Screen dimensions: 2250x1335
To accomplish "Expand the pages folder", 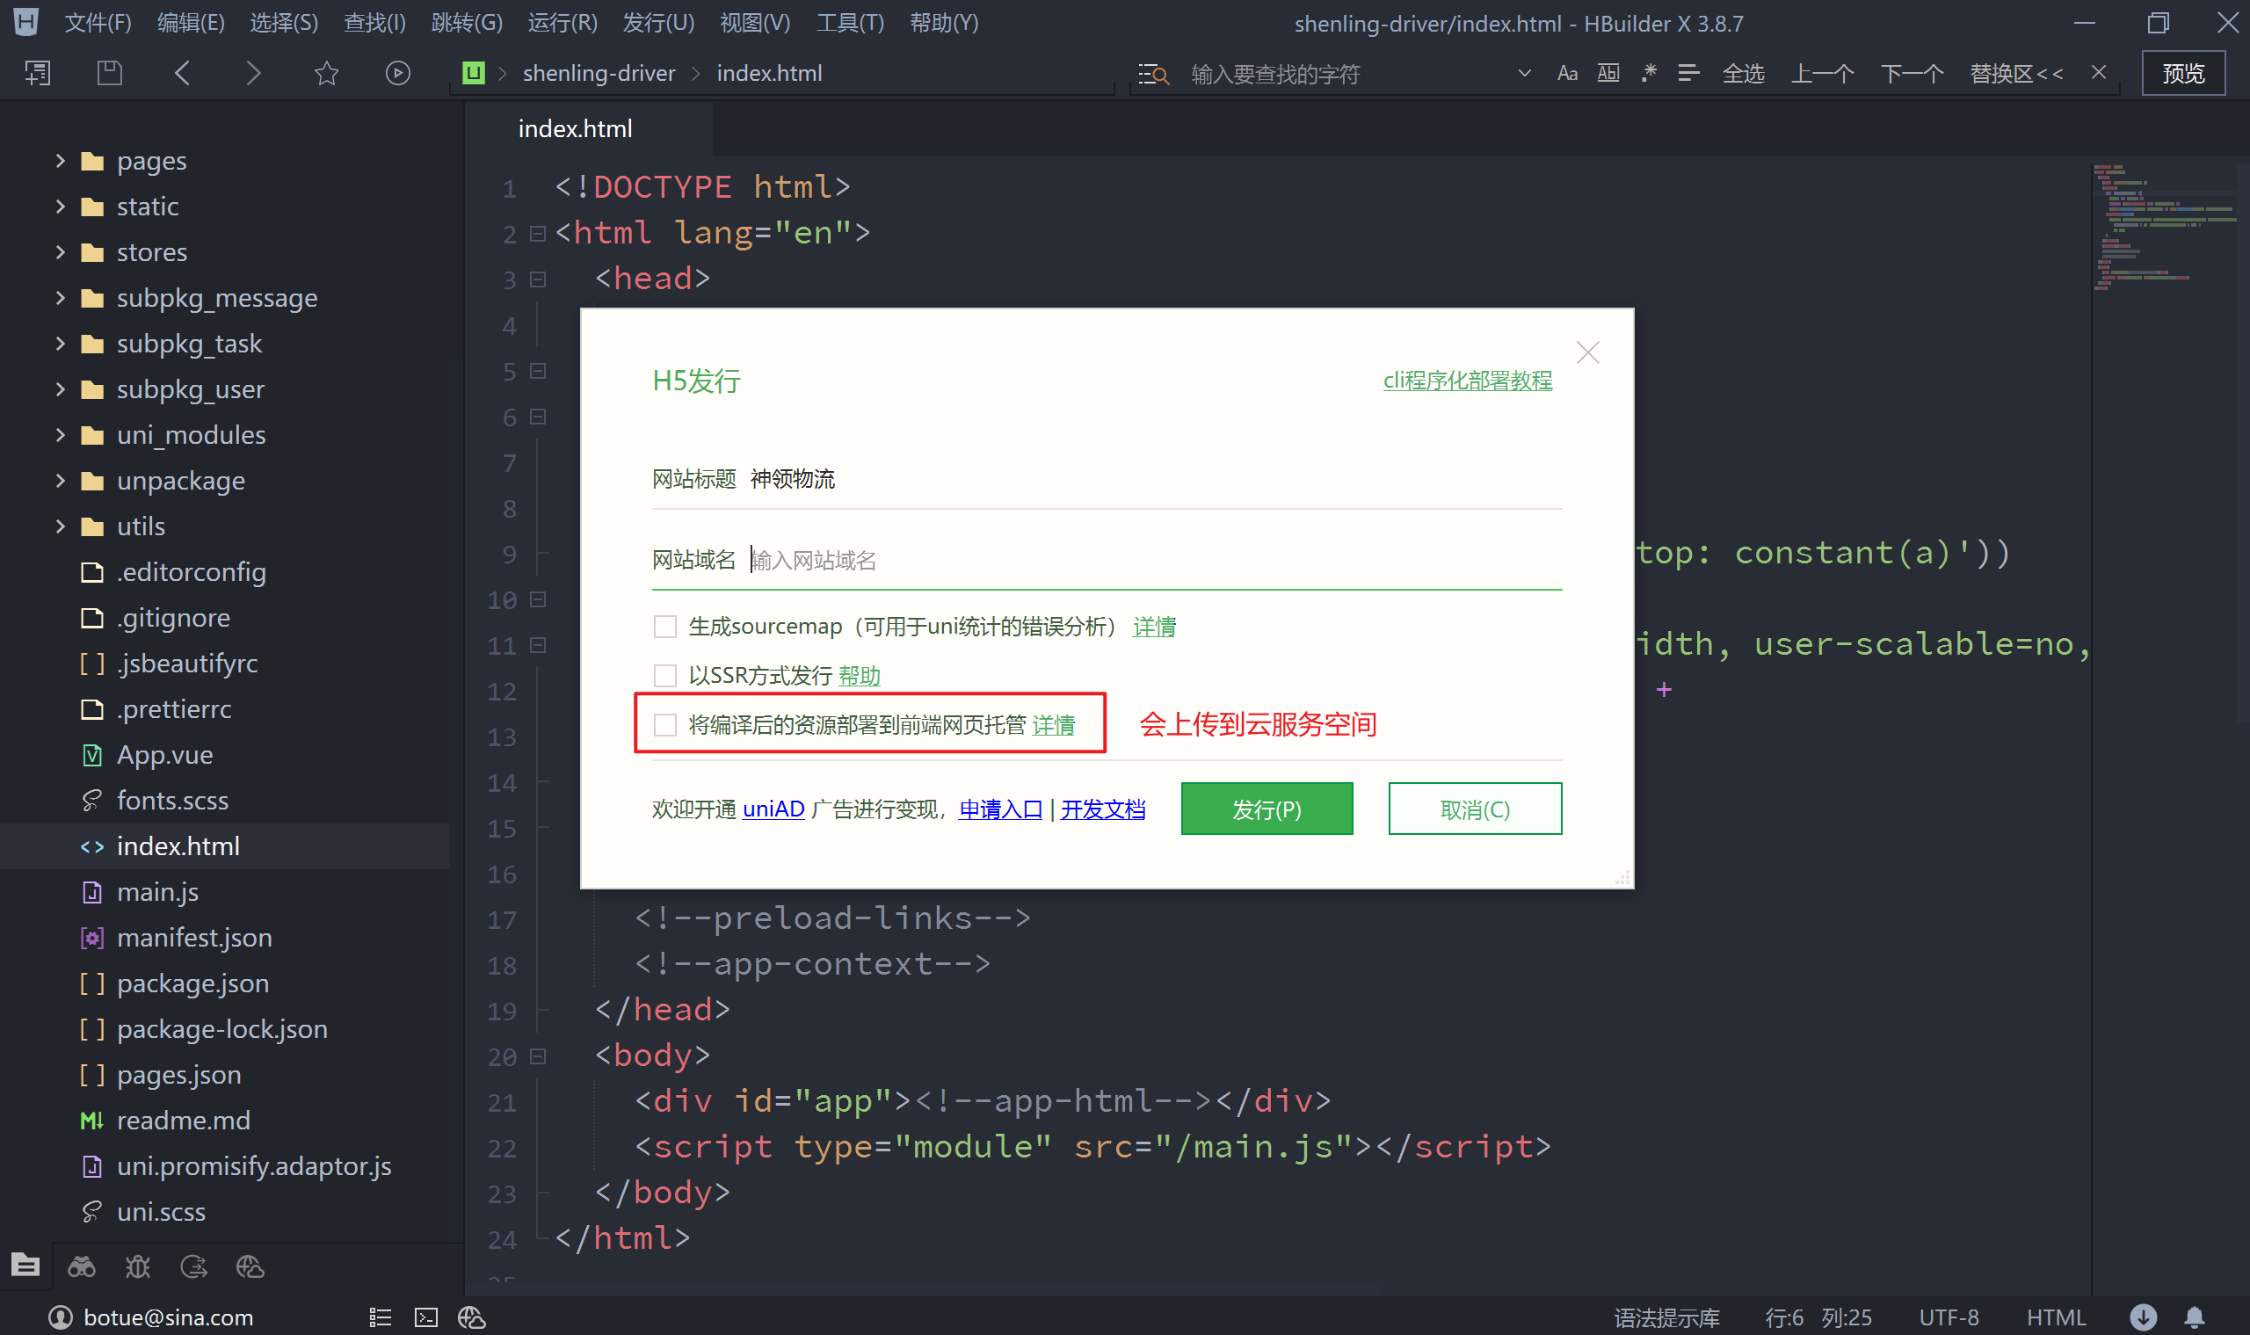I will pyautogui.click(x=61, y=161).
